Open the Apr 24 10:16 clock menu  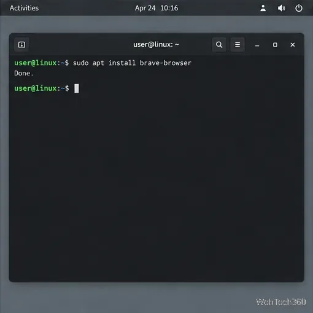[156, 8]
